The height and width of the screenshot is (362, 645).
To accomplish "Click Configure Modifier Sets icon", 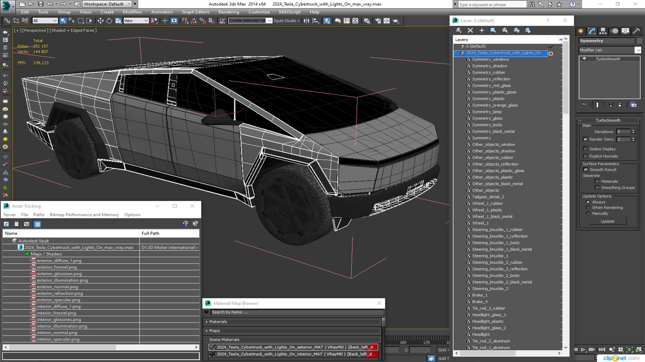I will pyautogui.click(x=634, y=105).
